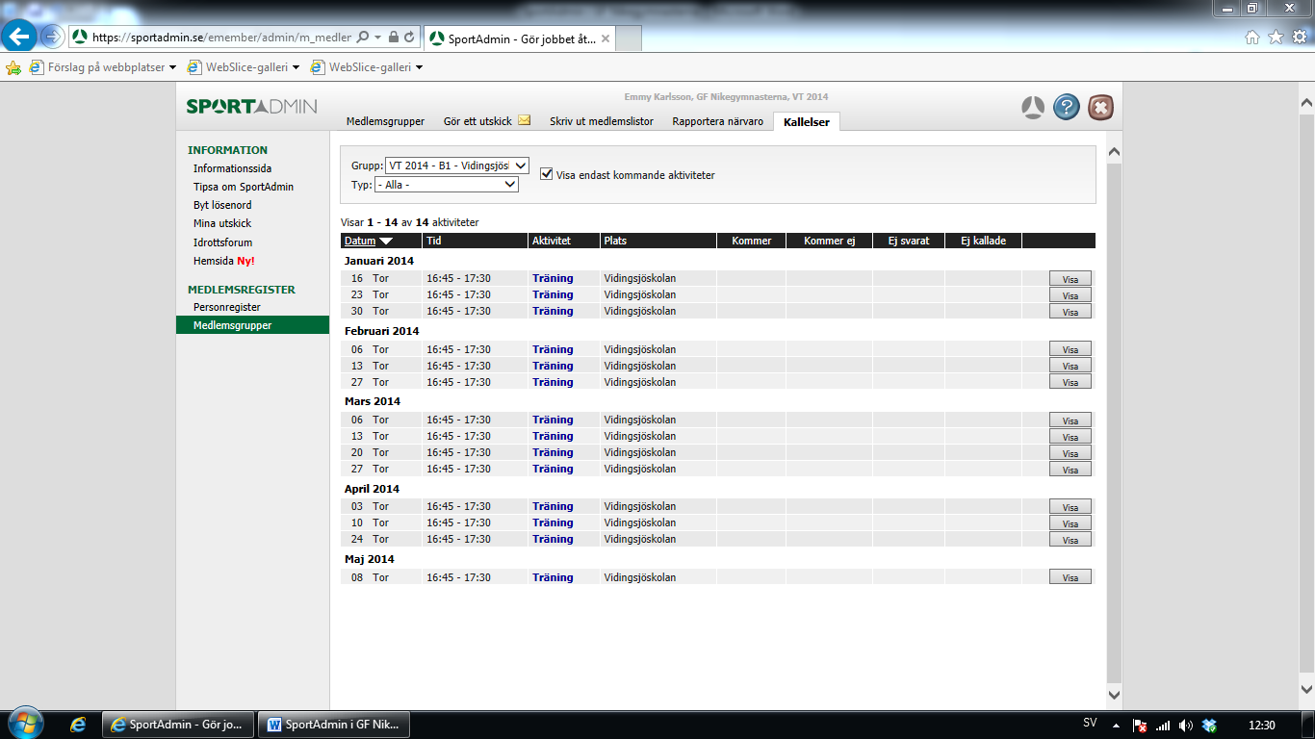The image size is (1315, 739).
Task: Click the search magnifier icon in the address bar
Action: point(363,38)
